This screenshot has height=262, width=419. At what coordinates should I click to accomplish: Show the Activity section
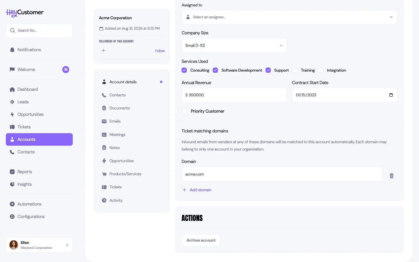(x=132, y=200)
